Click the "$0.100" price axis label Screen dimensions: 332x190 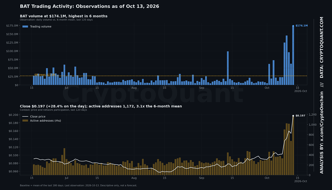click(13, 155)
